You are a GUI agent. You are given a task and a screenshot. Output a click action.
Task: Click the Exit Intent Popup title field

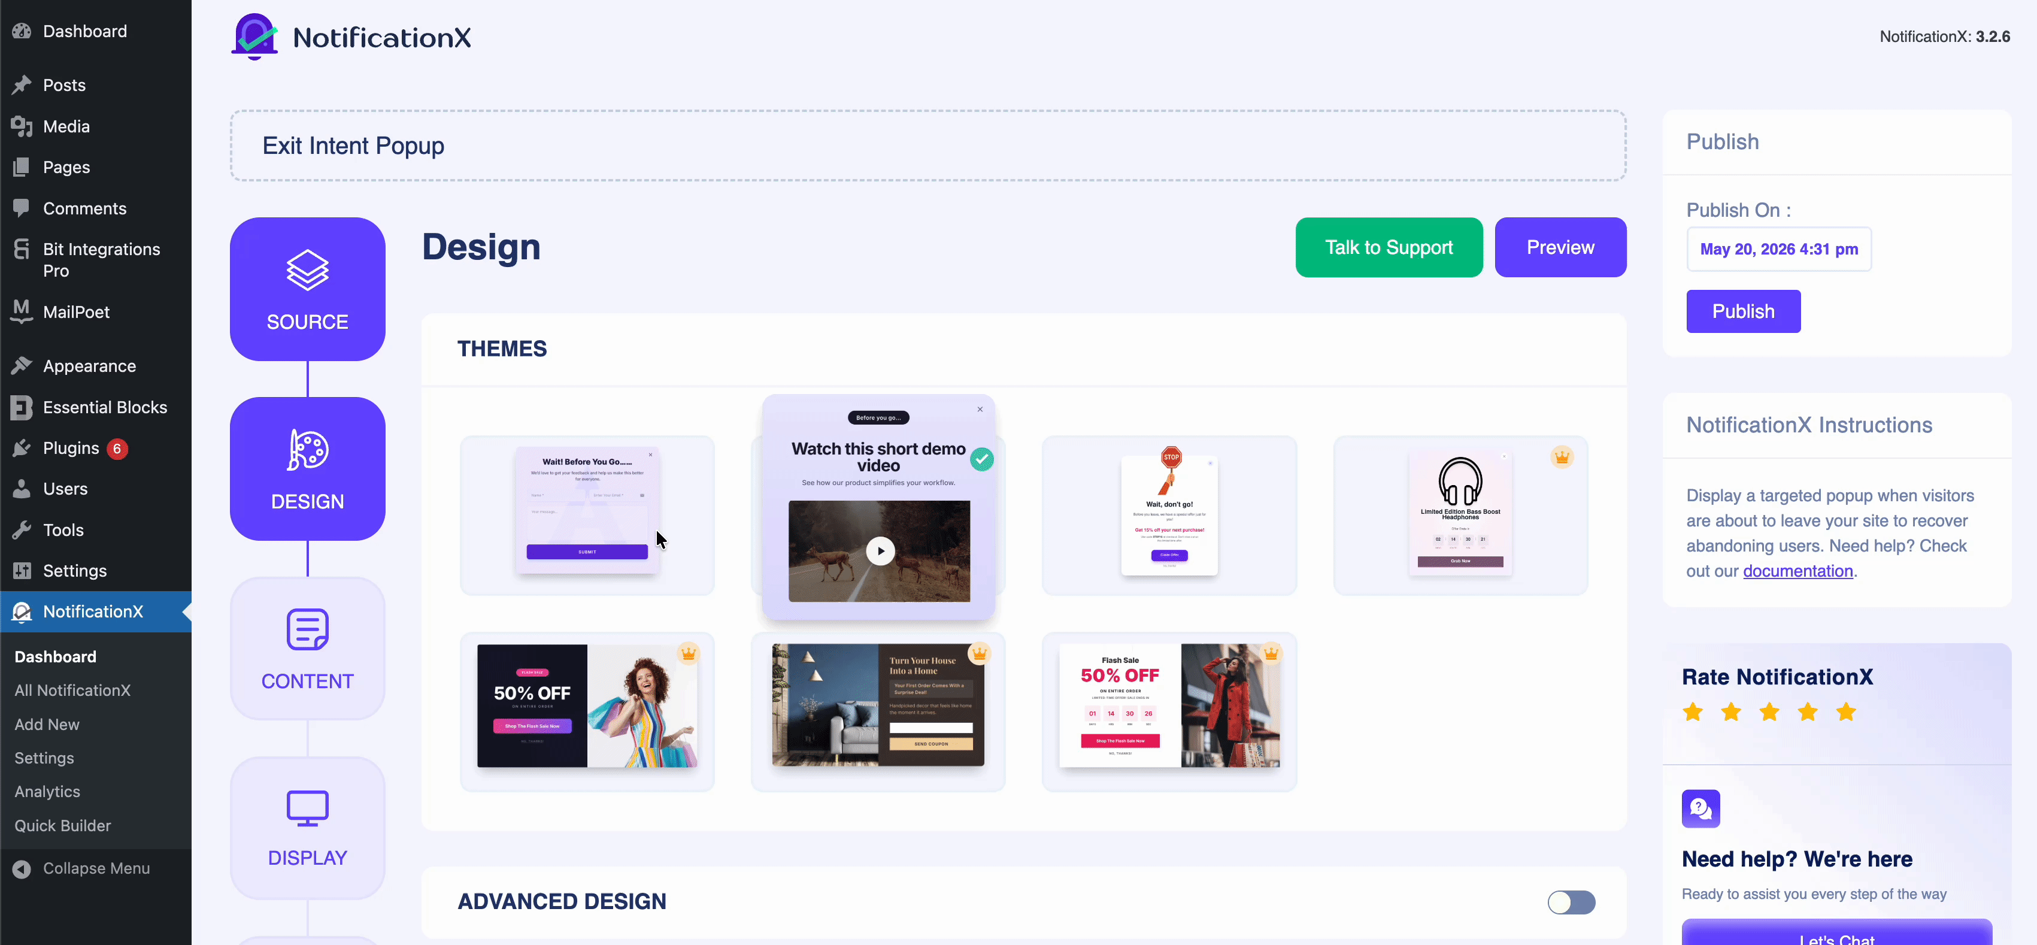tap(927, 146)
